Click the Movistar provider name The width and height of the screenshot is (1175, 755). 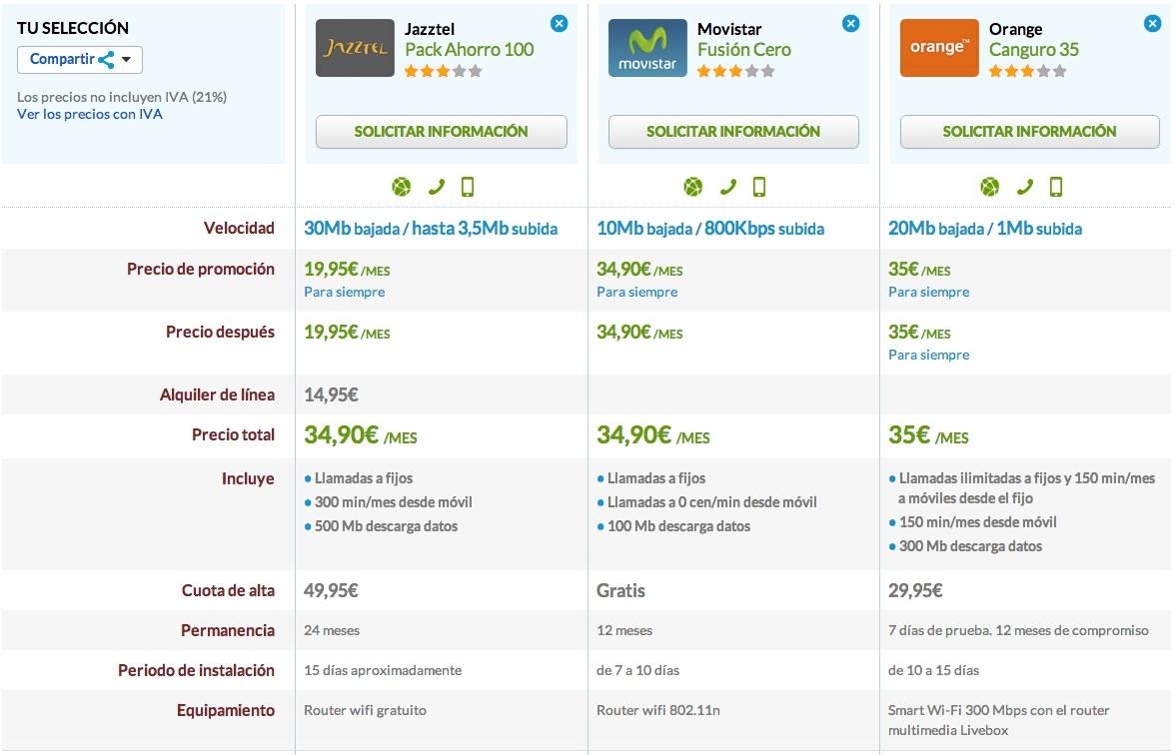click(729, 29)
